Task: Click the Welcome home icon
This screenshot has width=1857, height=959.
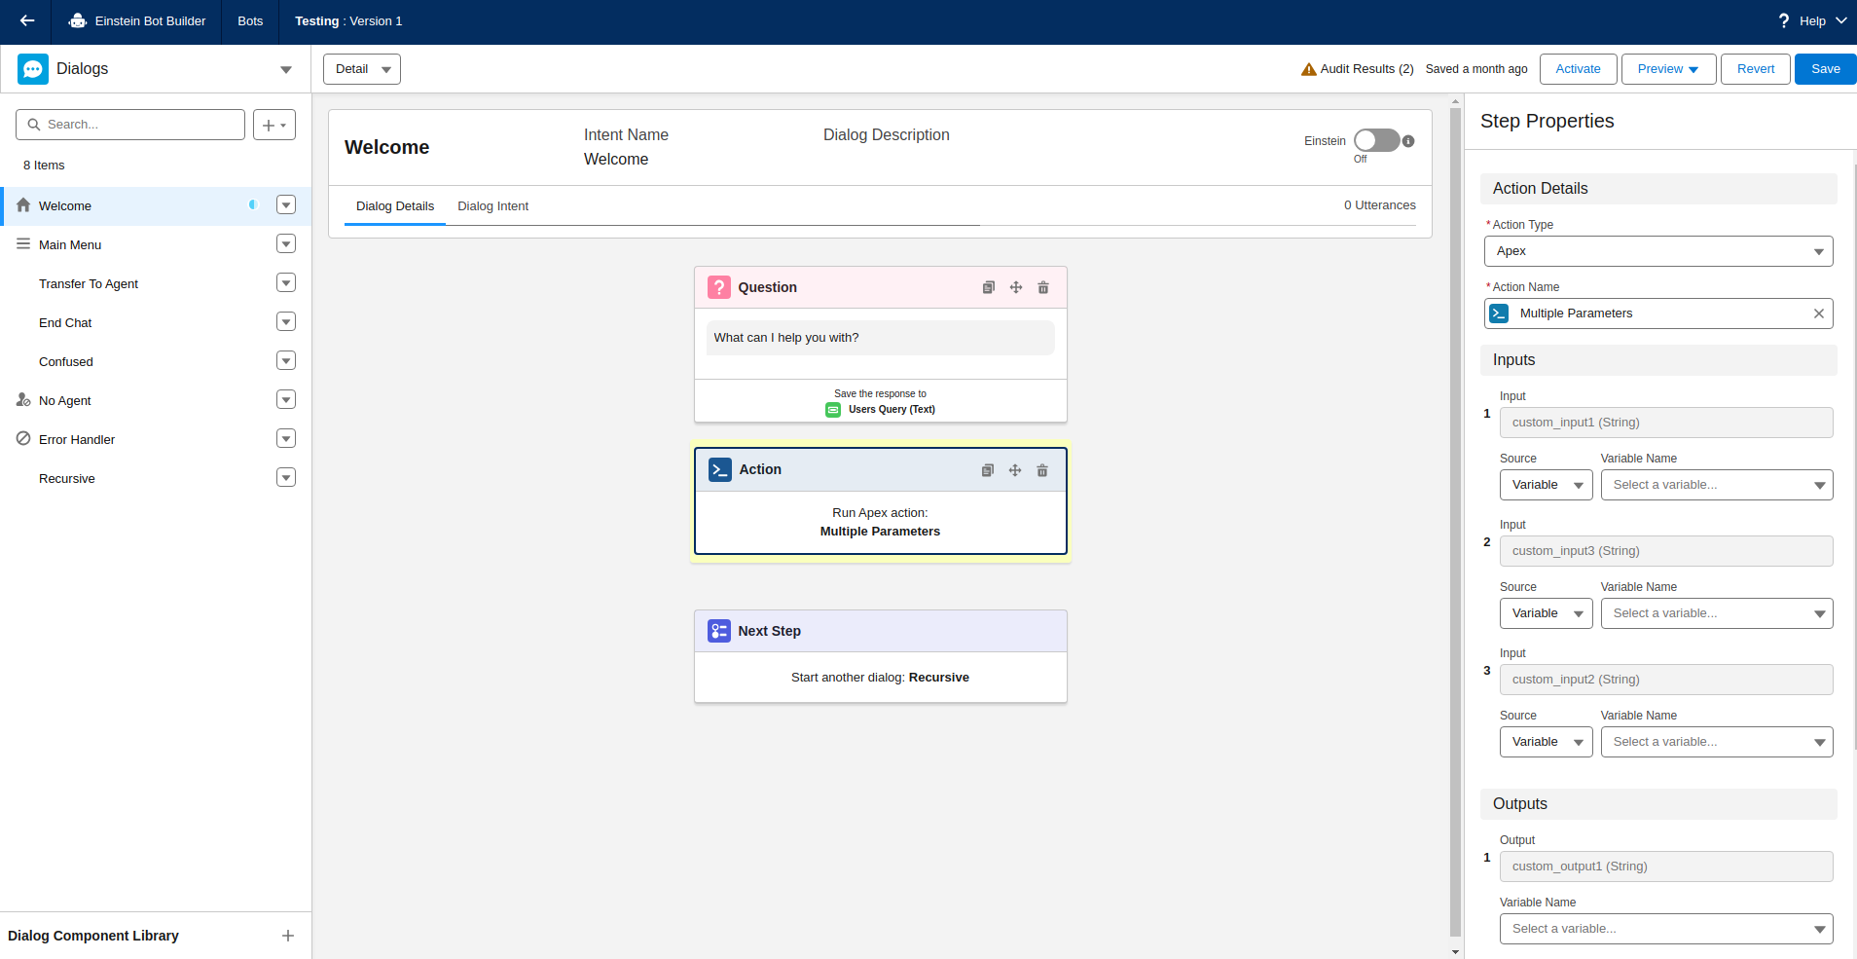Action: tap(23, 205)
